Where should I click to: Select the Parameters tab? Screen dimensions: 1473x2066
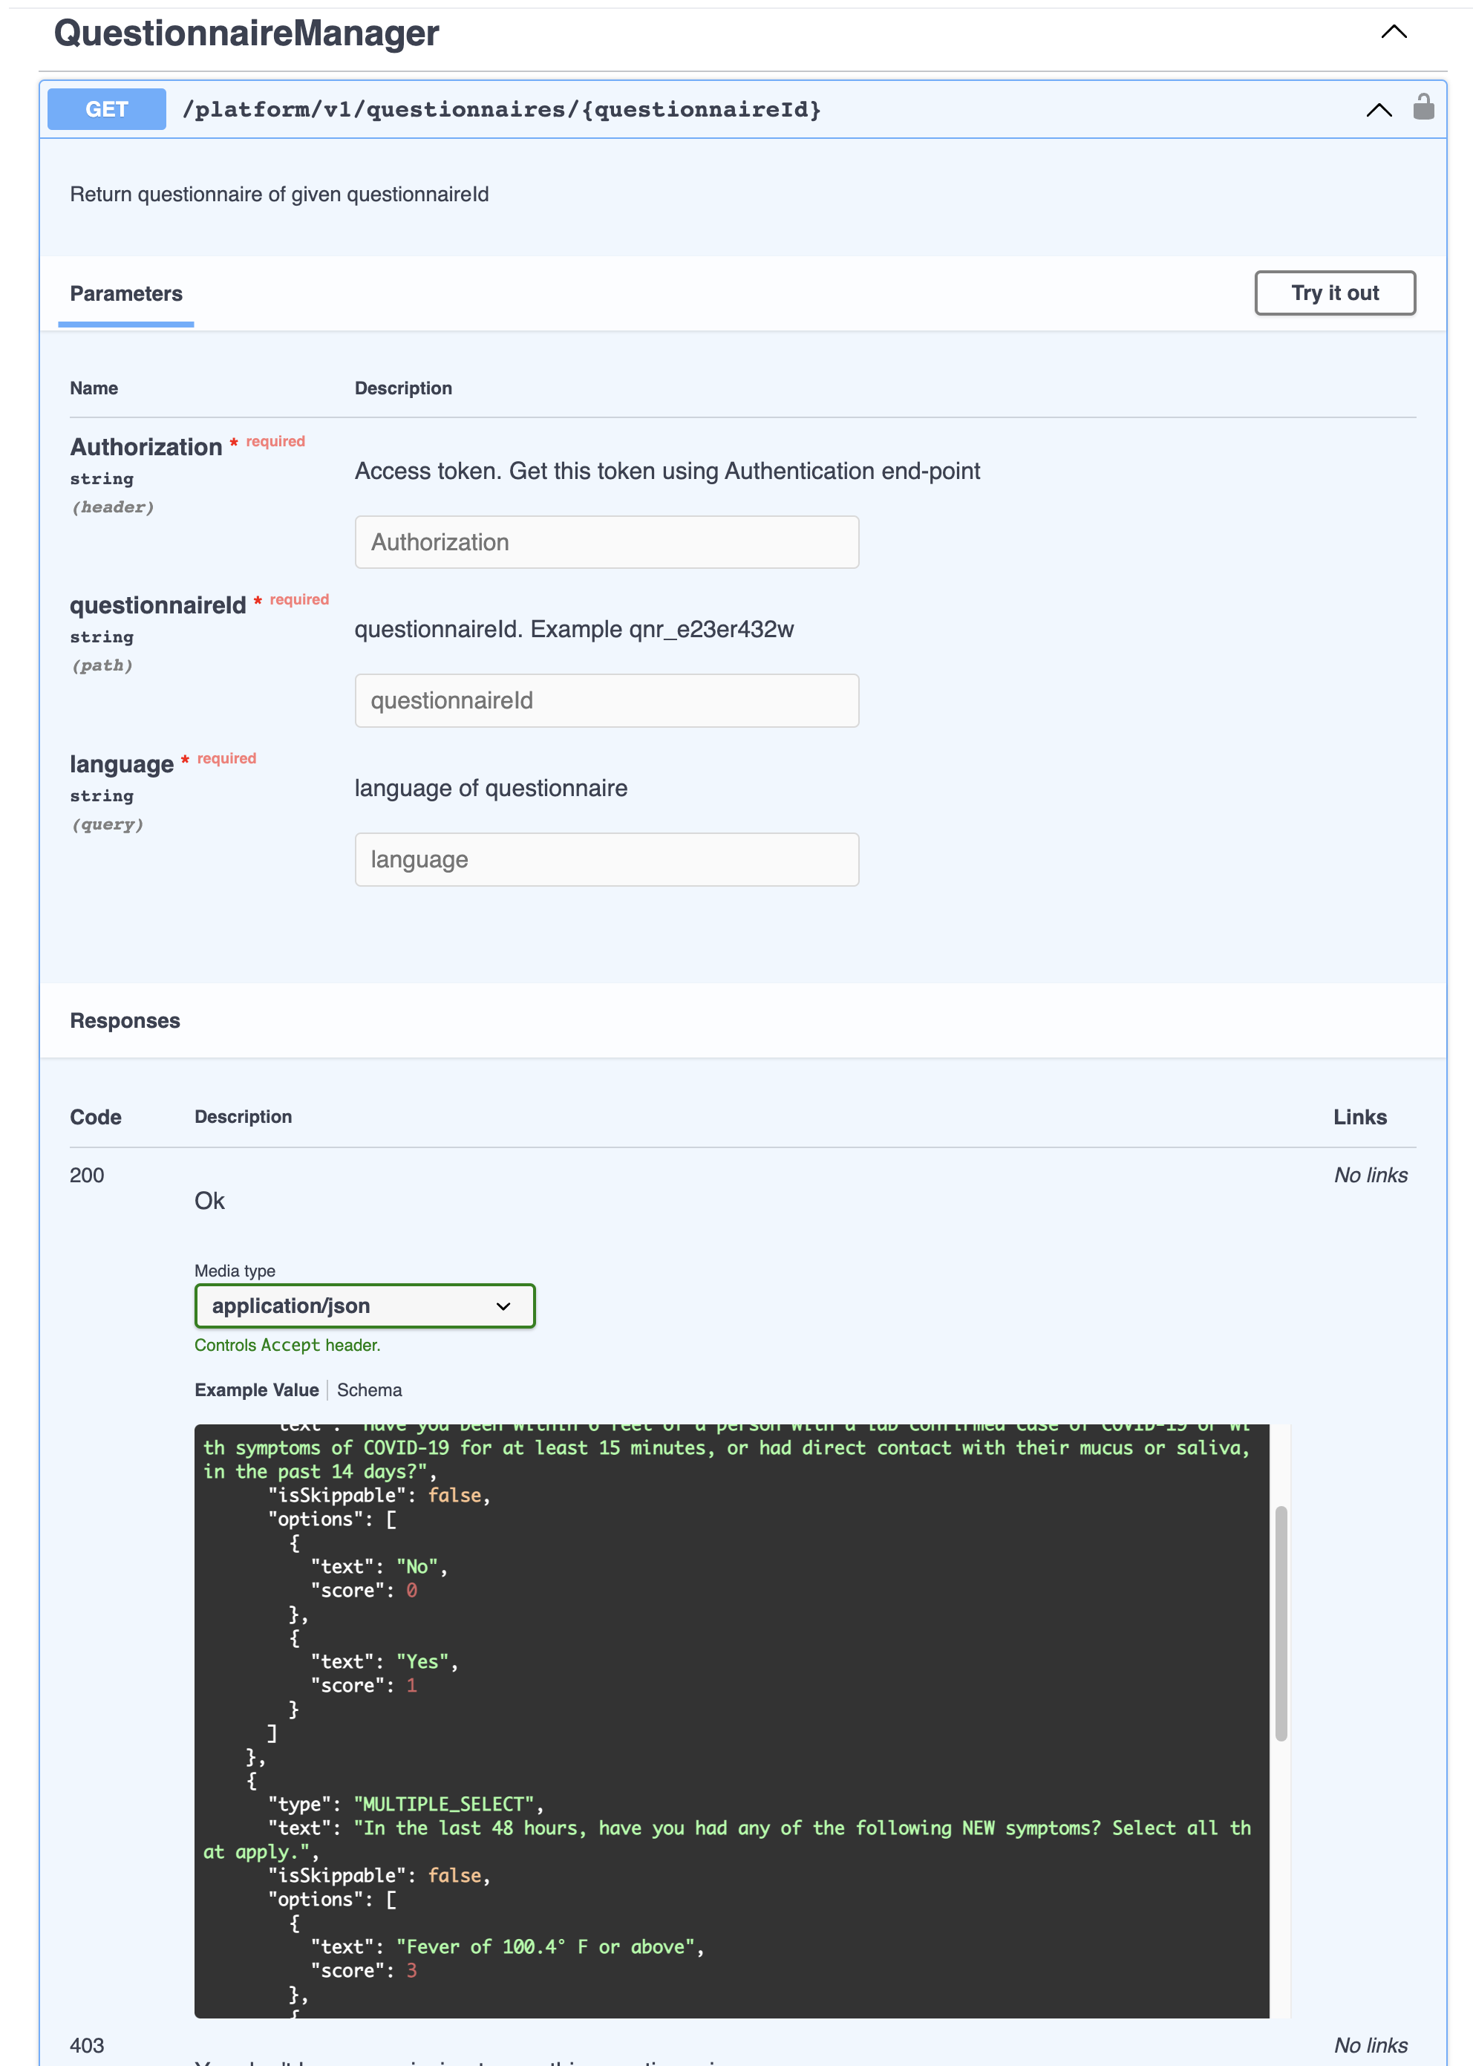point(126,294)
